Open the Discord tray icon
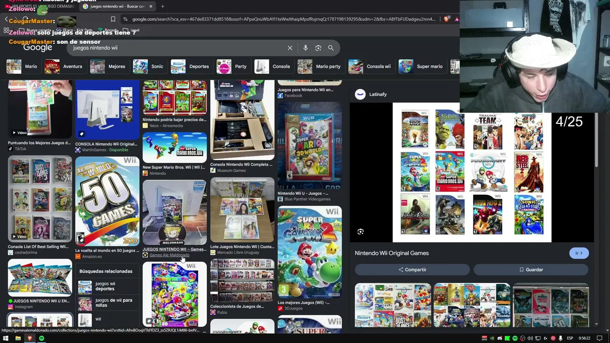The width and height of the screenshot is (610, 343). [500, 338]
